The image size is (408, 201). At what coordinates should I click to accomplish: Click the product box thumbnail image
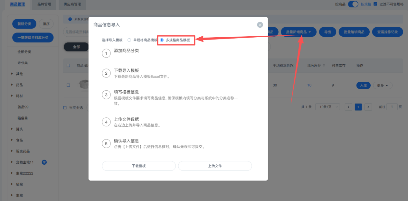pos(83,85)
